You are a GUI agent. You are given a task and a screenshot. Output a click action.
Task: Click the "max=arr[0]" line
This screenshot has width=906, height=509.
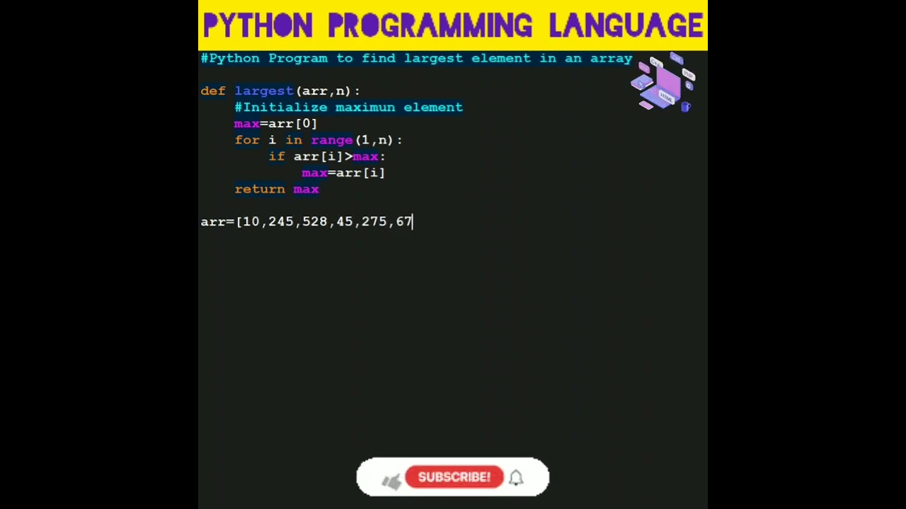pos(275,124)
